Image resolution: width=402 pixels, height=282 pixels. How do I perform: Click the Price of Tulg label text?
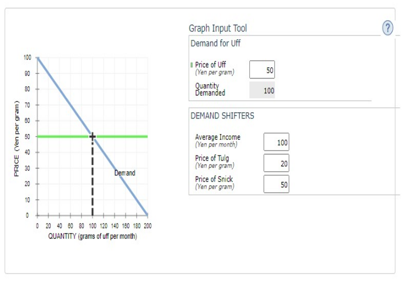[x=212, y=158]
